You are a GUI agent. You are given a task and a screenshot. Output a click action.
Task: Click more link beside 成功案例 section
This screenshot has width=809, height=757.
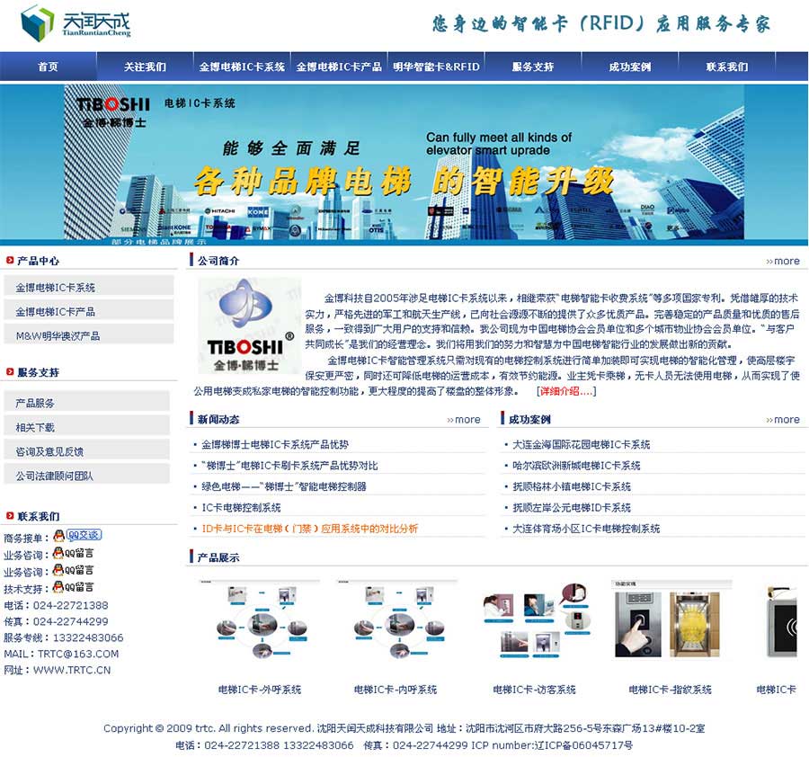[783, 420]
